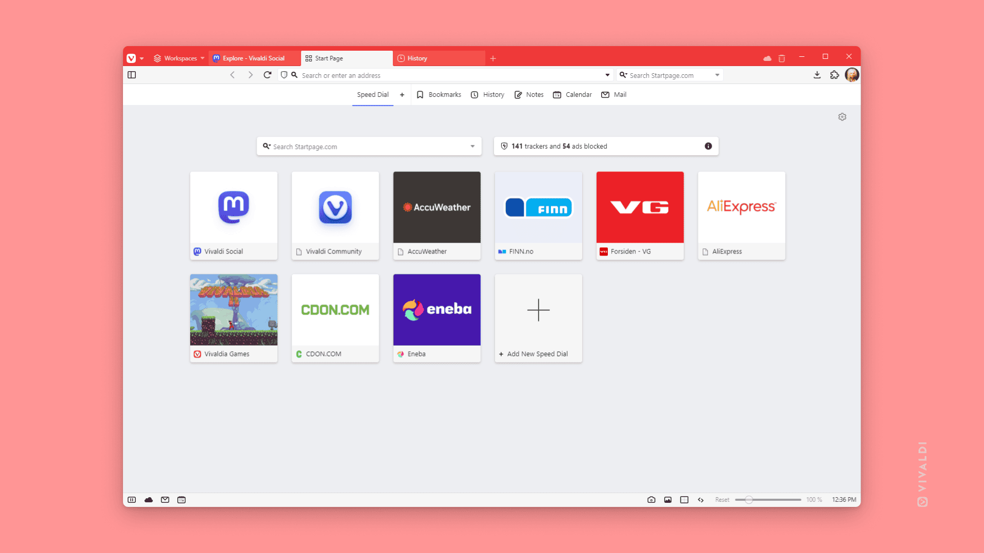Capture page with camera icon
Viewport: 984px width, 553px height.
651,500
